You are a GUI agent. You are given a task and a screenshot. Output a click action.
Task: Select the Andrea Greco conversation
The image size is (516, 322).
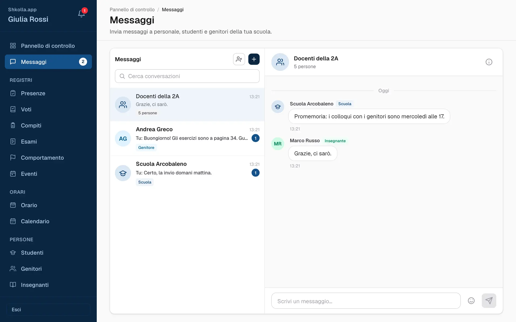(187, 138)
